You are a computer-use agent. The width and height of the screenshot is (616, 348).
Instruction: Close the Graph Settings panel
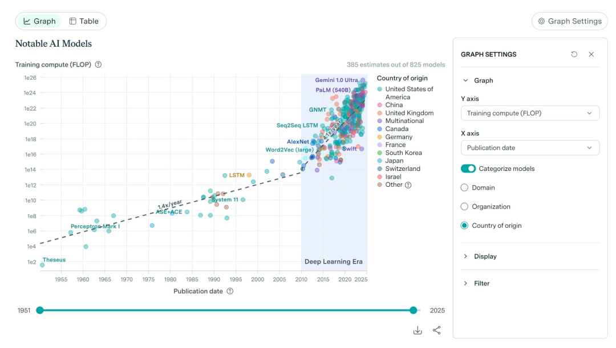tap(591, 54)
